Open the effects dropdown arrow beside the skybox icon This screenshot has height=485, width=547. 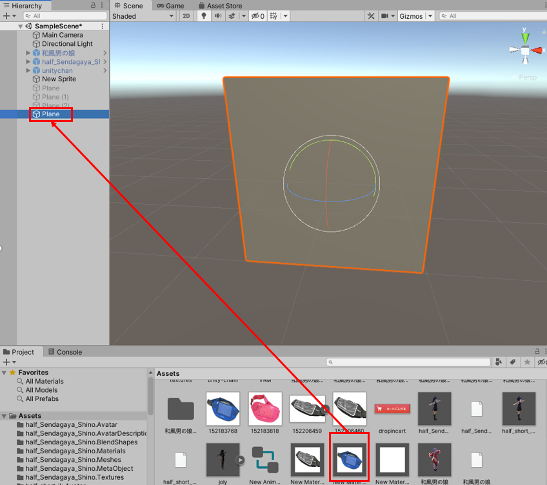click(x=244, y=16)
